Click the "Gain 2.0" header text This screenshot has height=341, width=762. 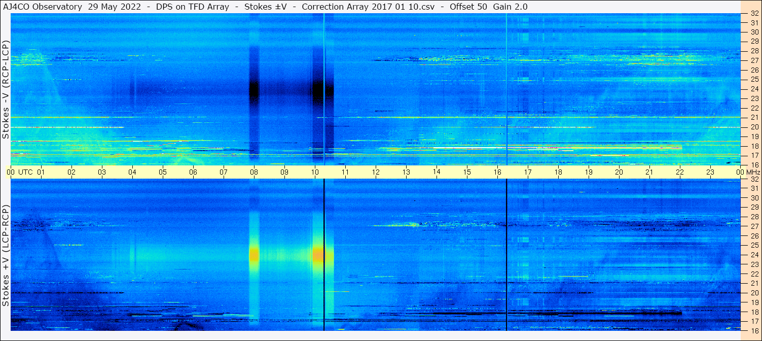[x=510, y=7]
